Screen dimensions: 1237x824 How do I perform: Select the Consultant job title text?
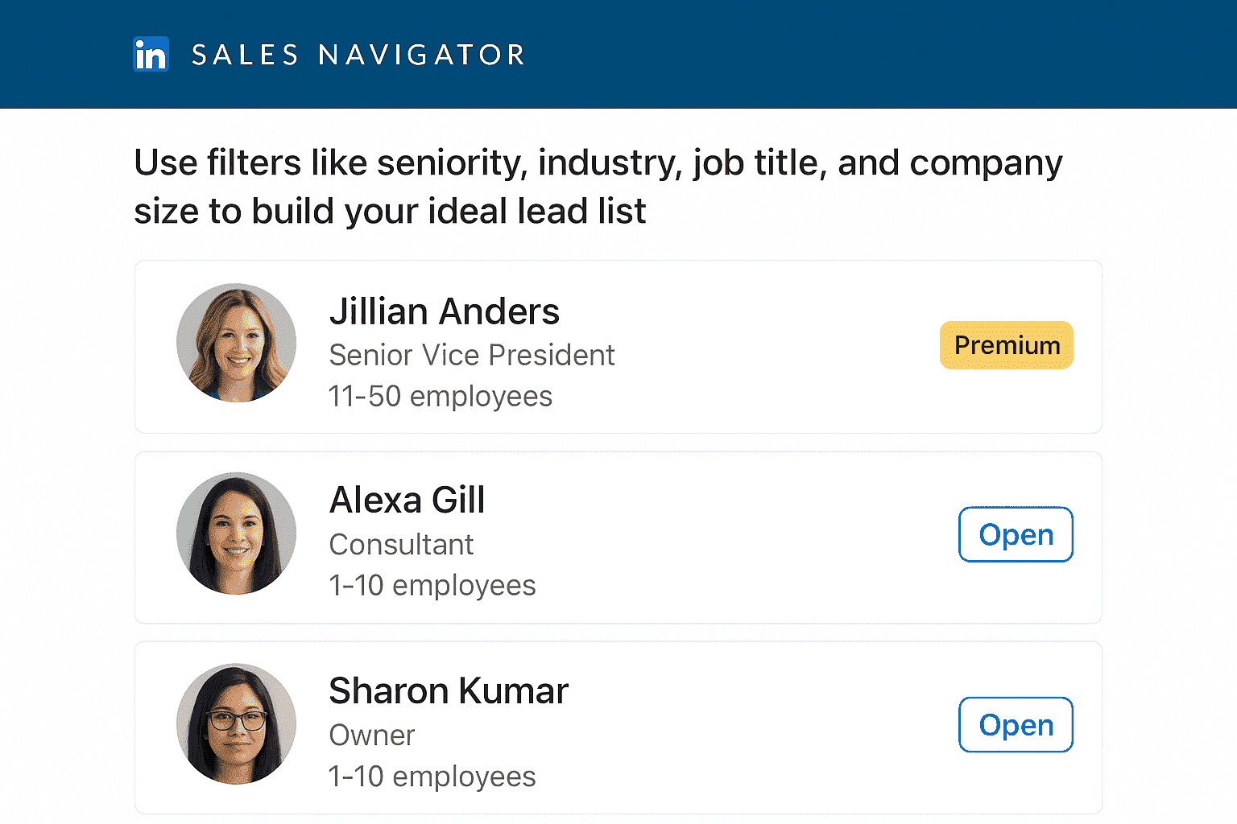tap(401, 545)
